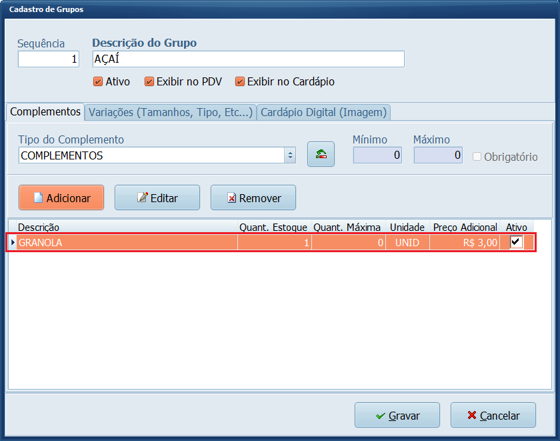This screenshot has width=560, height=441.
Task: Open the Cardápio Digital (Imagem) tab
Action: [323, 112]
